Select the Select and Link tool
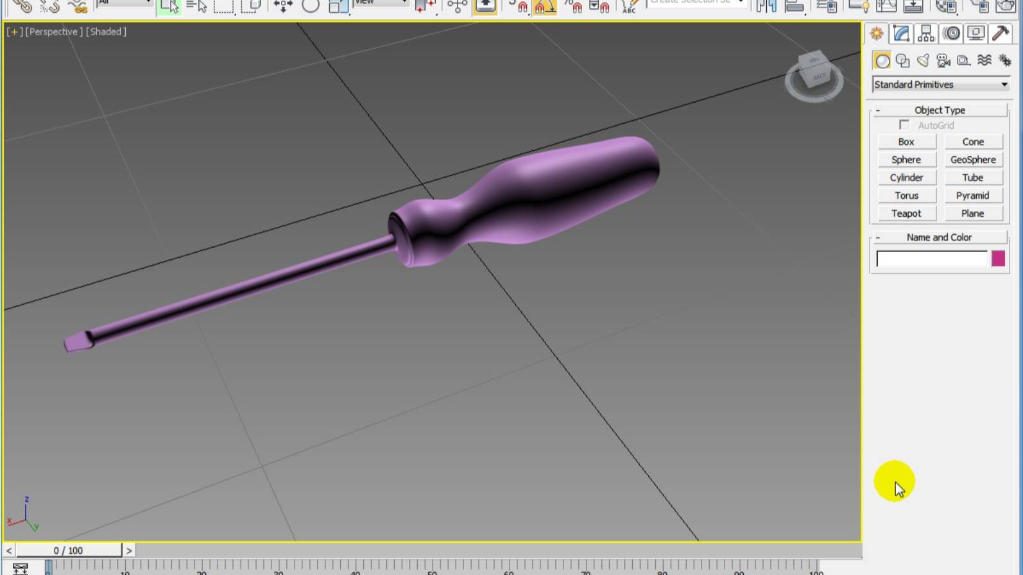Image resolution: width=1023 pixels, height=575 pixels. point(22,6)
